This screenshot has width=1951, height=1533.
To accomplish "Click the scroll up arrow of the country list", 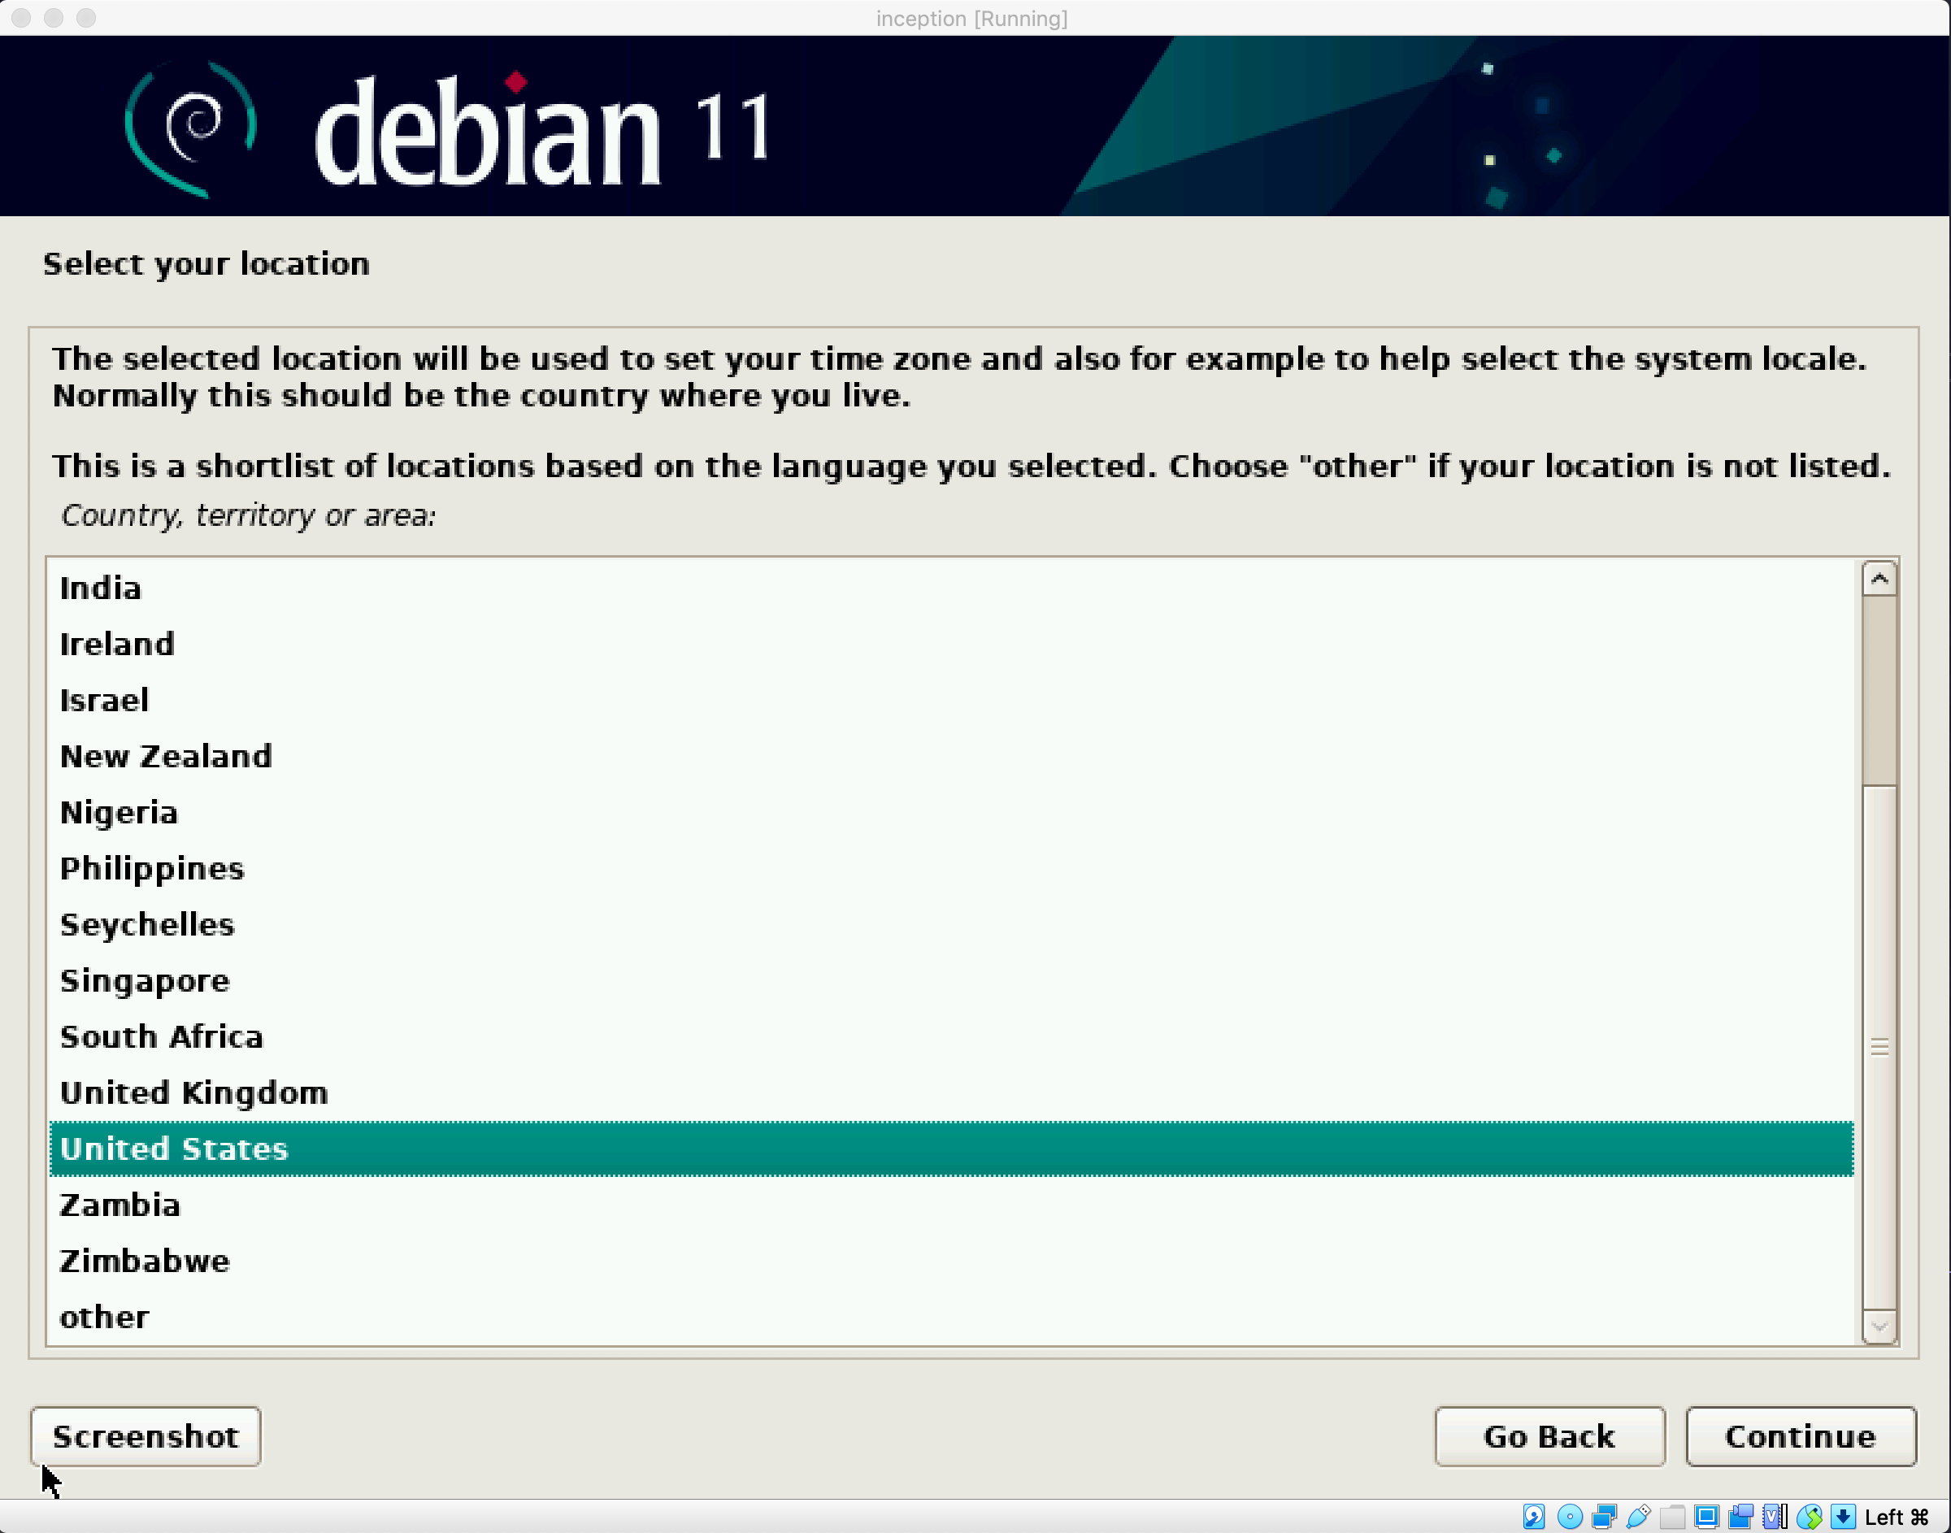I will pos(1879,579).
